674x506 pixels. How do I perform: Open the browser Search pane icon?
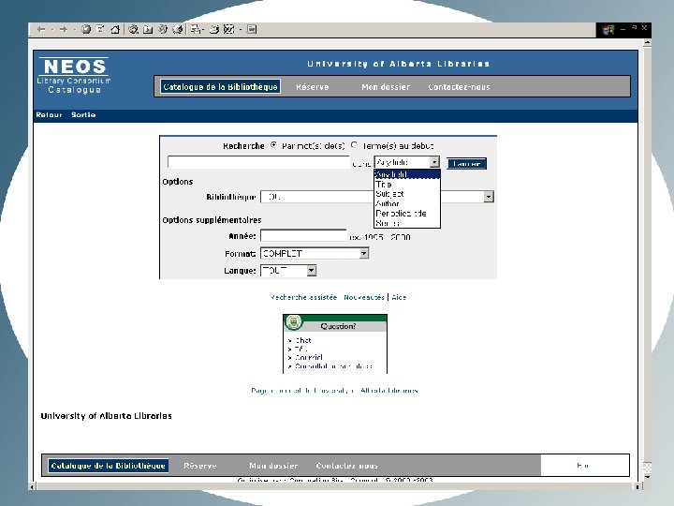(x=134, y=29)
